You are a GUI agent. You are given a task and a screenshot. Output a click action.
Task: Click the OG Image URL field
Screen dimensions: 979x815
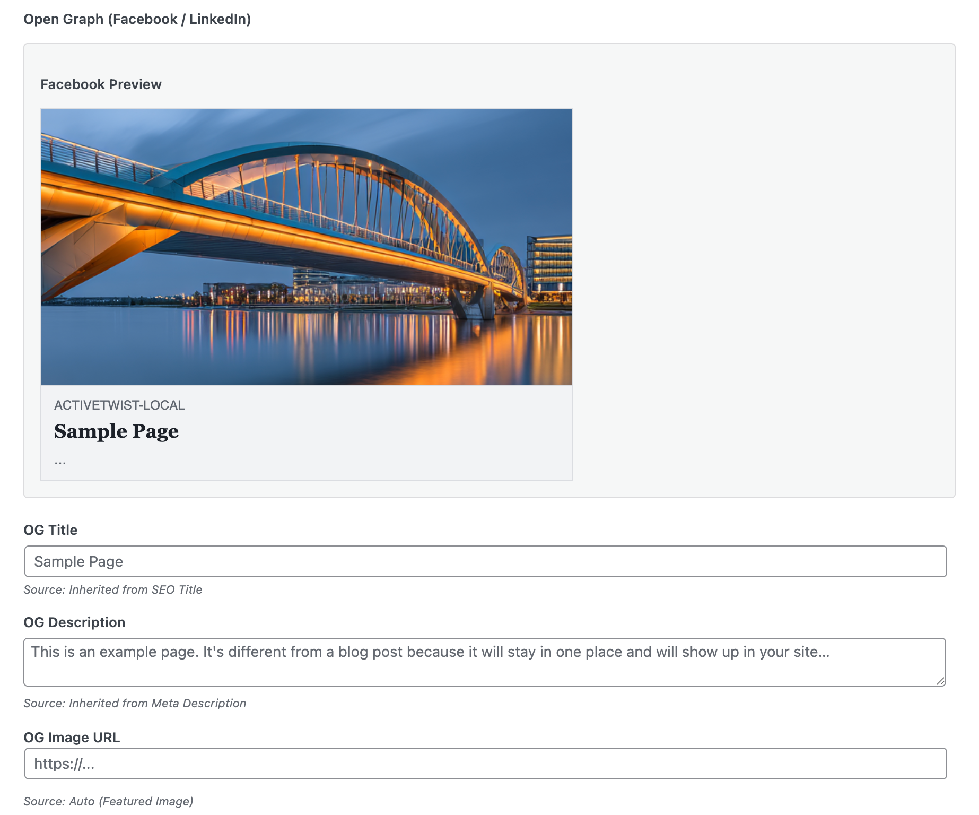[485, 764]
